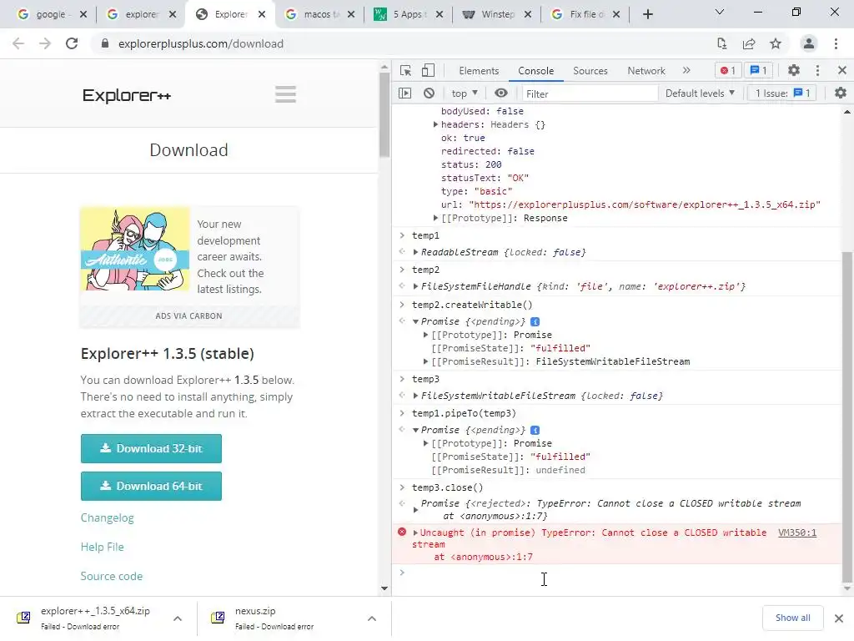Click the Download 64-bit button

point(151,487)
